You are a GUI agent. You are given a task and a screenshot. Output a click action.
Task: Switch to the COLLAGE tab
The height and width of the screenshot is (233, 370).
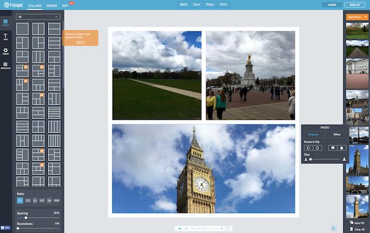[x=35, y=5]
